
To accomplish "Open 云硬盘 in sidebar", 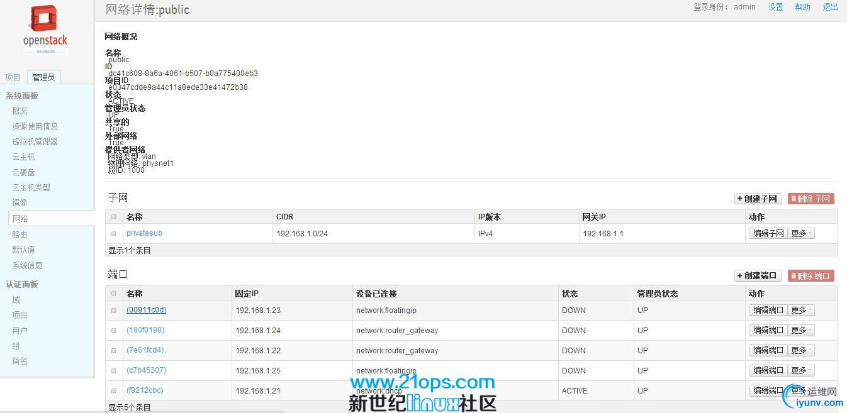I will coord(24,172).
